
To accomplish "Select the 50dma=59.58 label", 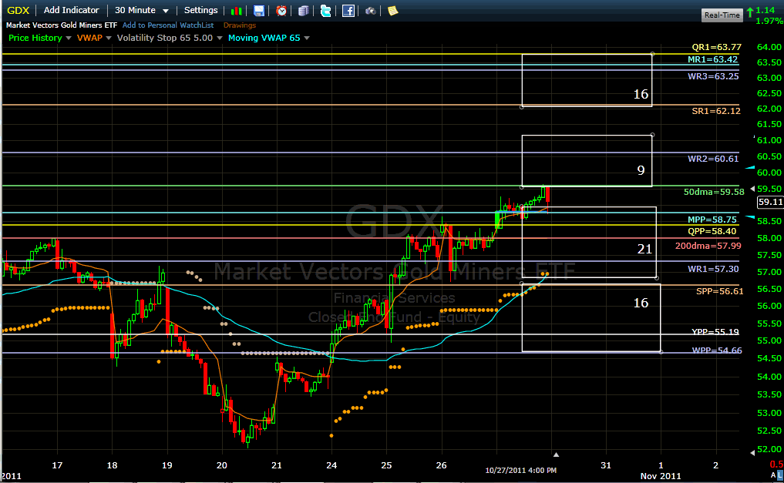I will [714, 192].
